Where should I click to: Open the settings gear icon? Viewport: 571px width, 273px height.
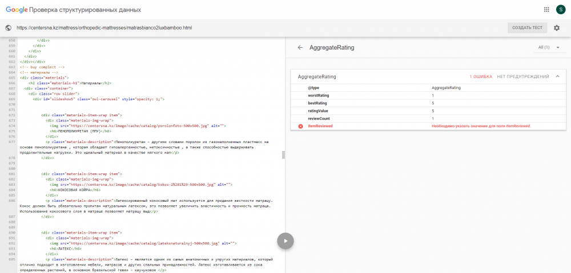(x=556, y=27)
